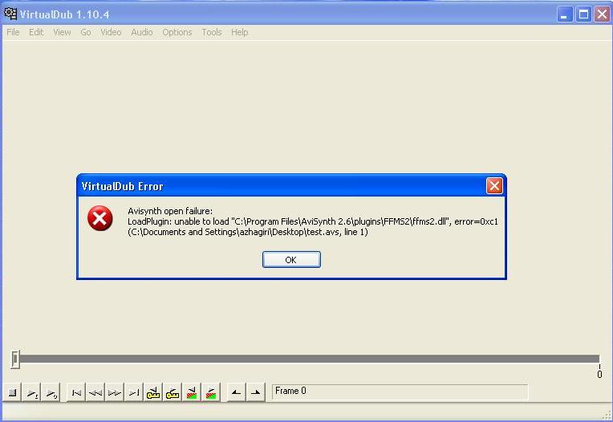Click the Input playback button
The width and height of the screenshot is (613, 422).
click(31, 392)
